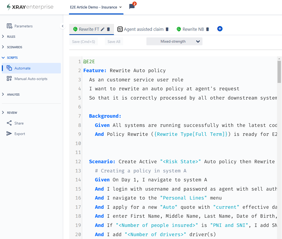Click the @E2E tag on line 1

point(89,62)
